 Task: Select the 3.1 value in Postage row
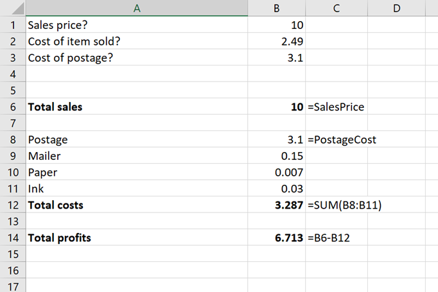(x=277, y=139)
